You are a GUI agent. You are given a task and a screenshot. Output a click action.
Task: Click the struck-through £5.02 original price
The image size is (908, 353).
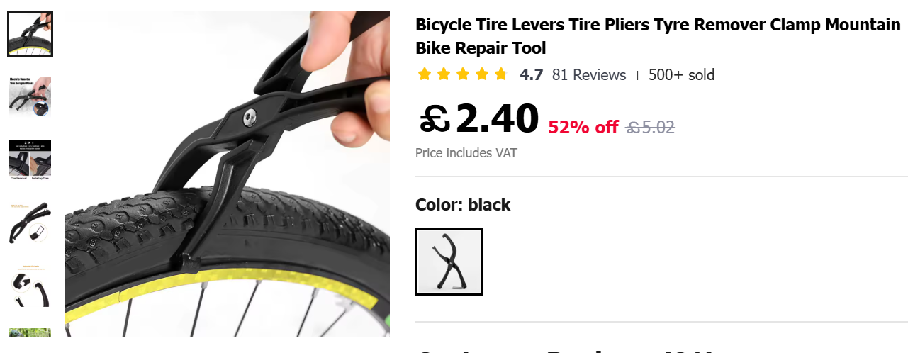650,128
